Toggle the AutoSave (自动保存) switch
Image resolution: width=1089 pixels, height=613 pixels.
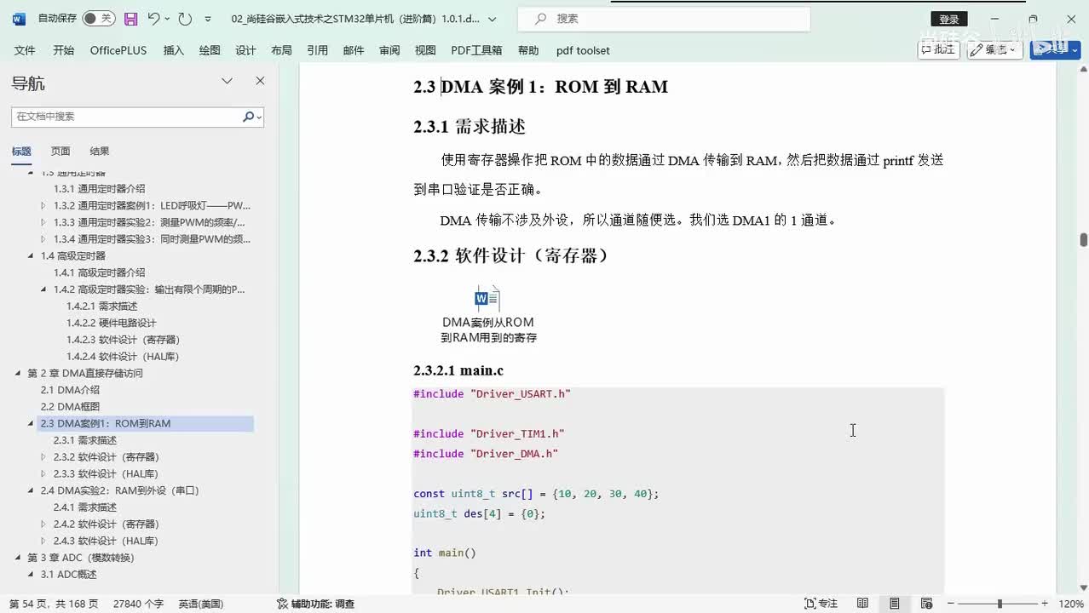pos(99,18)
